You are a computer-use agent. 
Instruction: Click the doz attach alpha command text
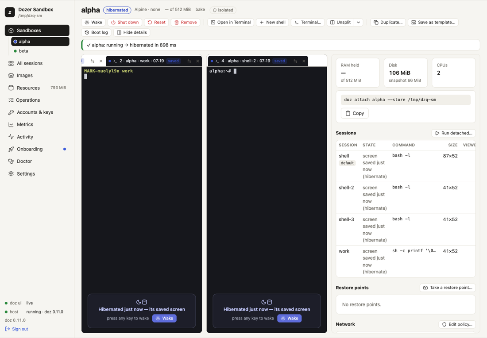click(390, 100)
